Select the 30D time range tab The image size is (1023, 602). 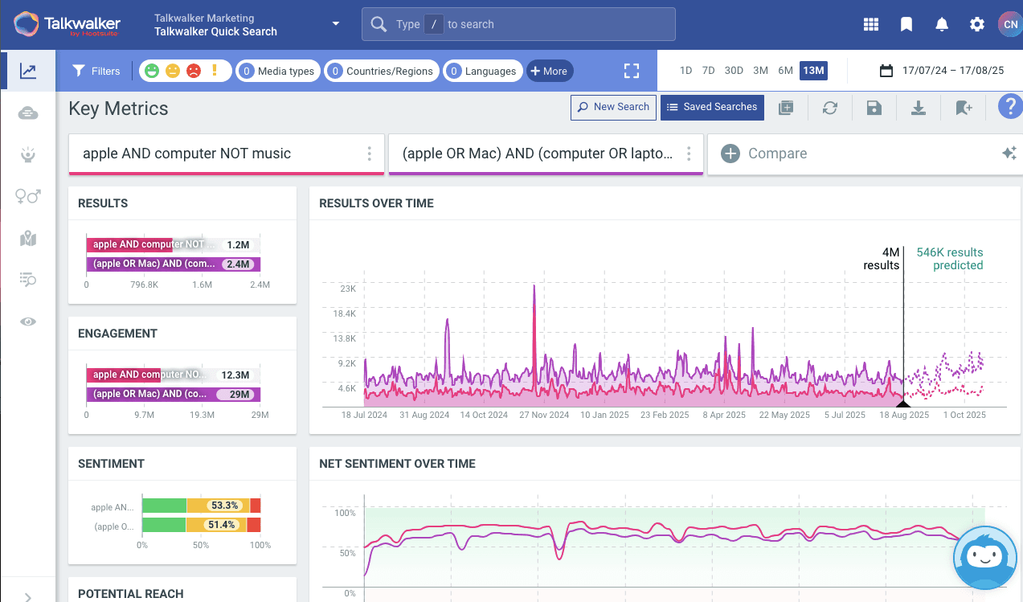(734, 71)
